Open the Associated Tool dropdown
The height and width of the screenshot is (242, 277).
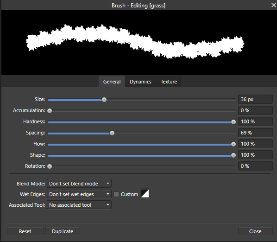click(79, 205)
